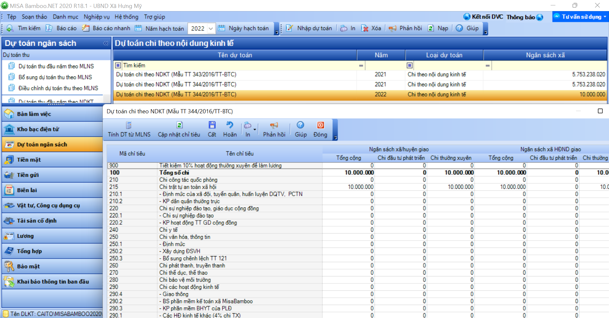The height and width of the screenshot is (318, 609).
Task: Select the Mẫu TT 343/2016/TT-BTC row
Action: 360,75
